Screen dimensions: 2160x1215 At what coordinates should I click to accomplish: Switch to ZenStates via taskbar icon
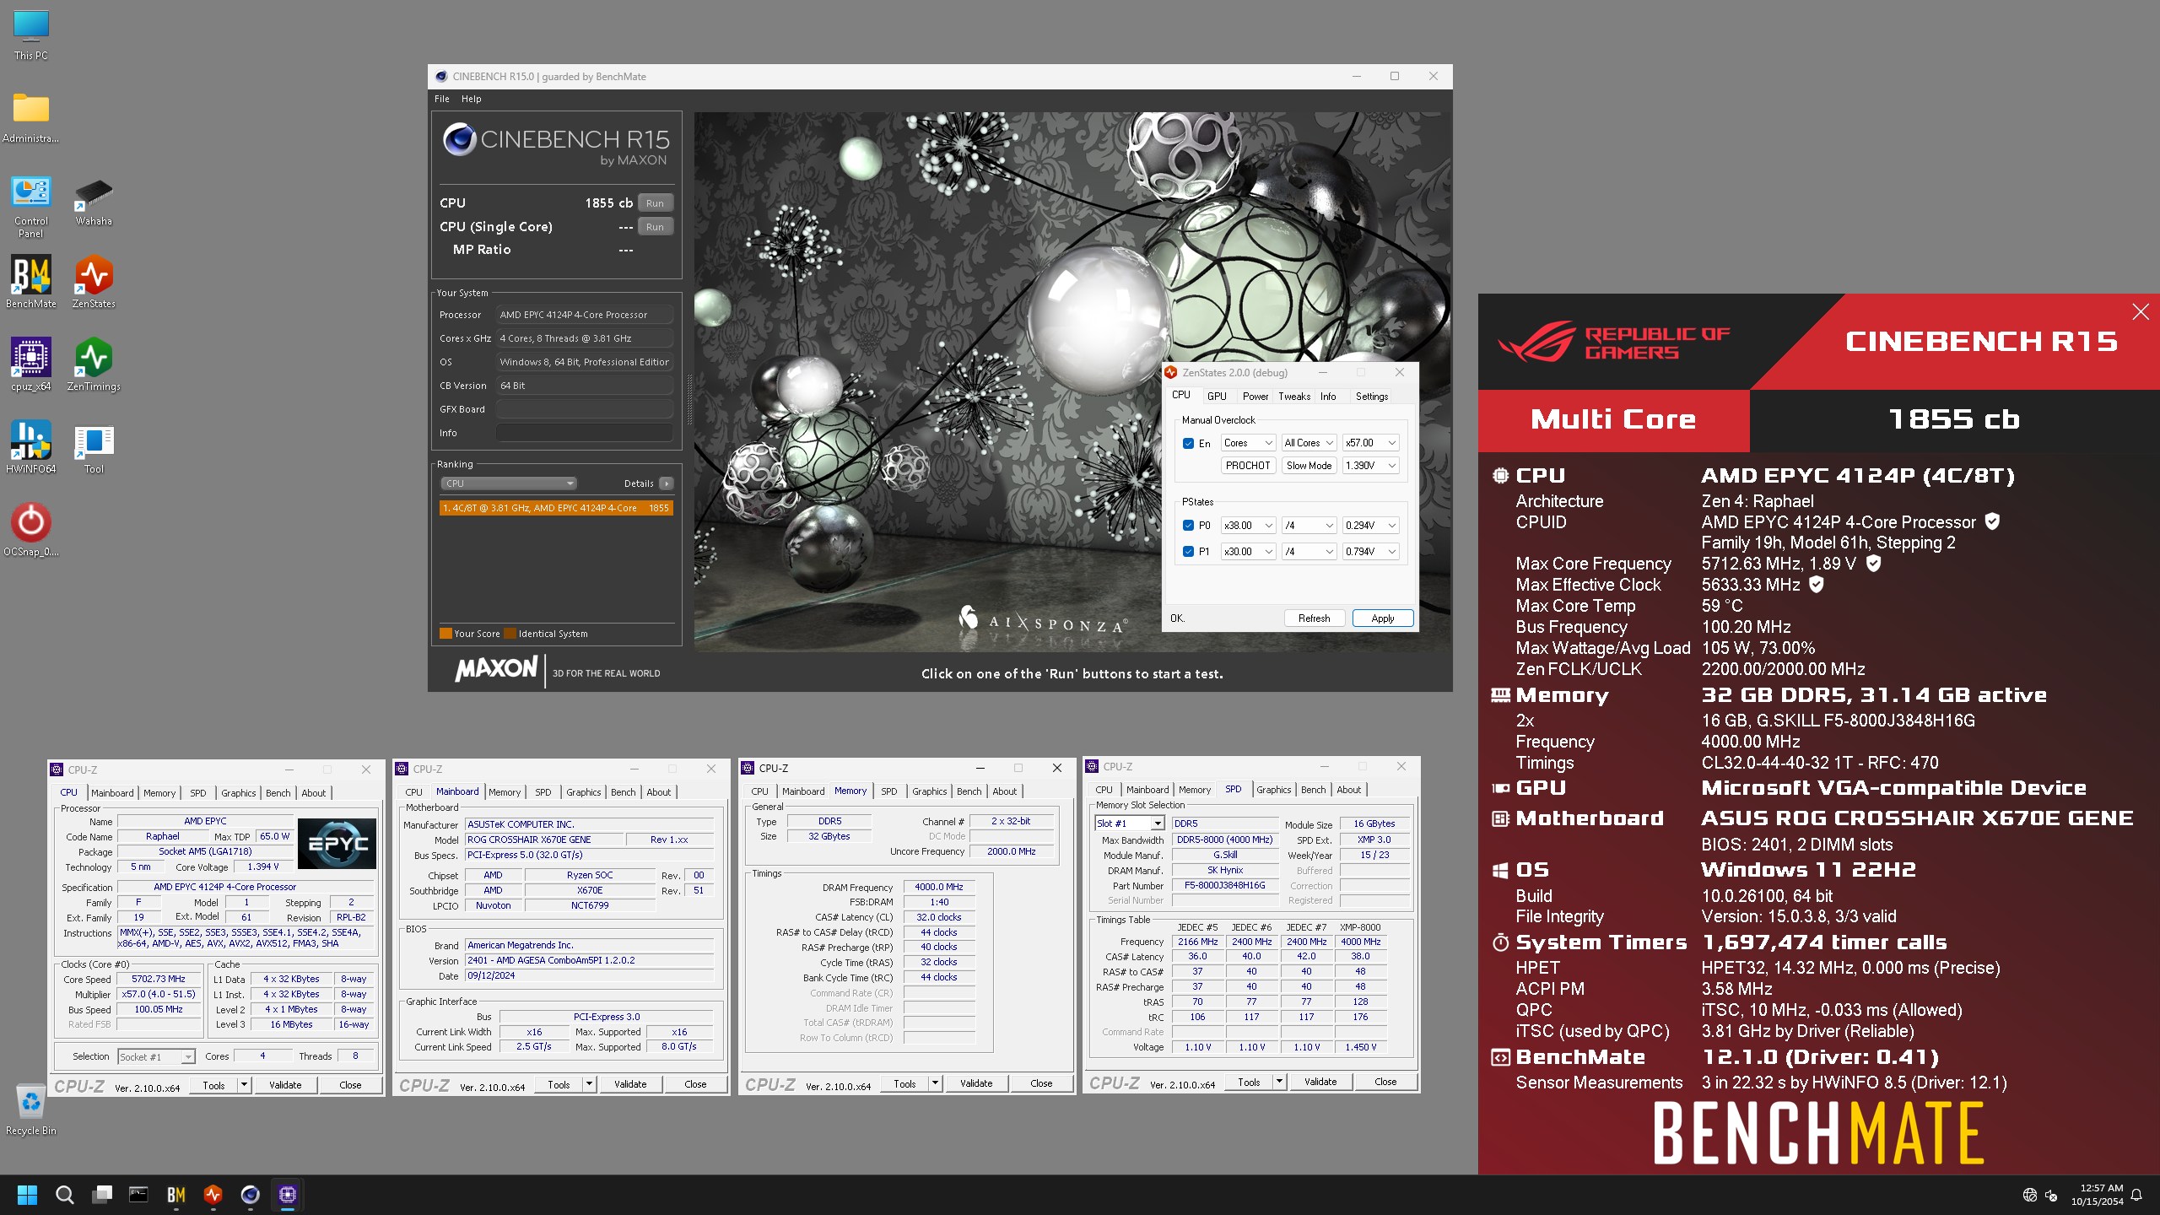click(x=213, y=1195)
